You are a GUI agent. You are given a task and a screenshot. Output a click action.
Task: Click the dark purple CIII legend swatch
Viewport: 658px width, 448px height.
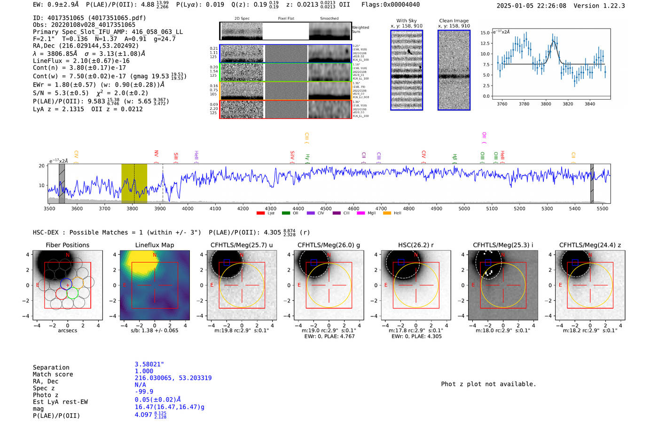click(x=337, y=213)
